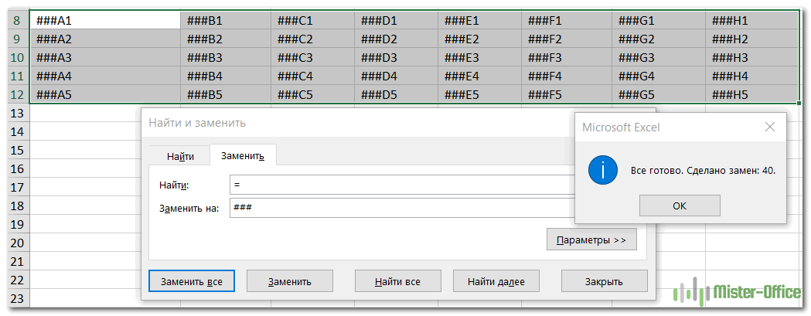Click the Заменить на input field

[402, 208]
